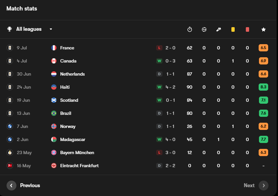278x196 pixels.
Task: Open the Netherlands match on 30 Jun
Action: [x=138, y=74]
